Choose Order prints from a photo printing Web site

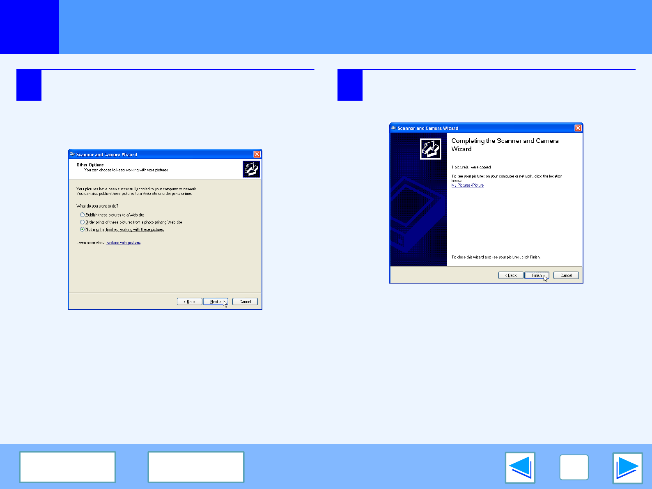tap(83, 222)
